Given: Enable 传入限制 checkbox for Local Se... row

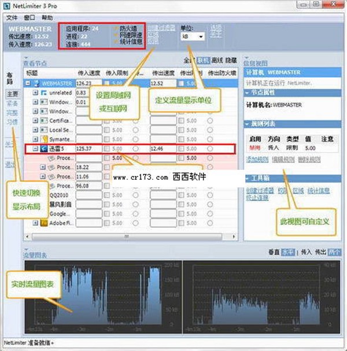Looking at the screenshot, I should [107, 130].
